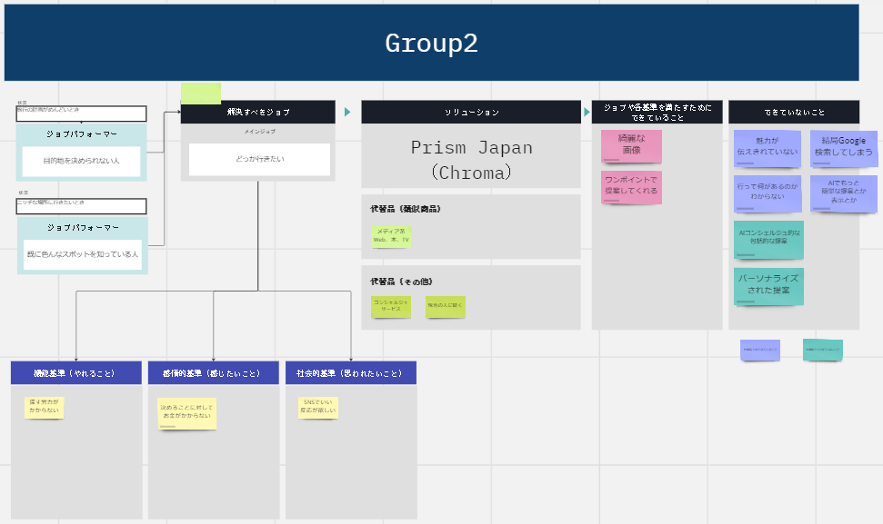Click the 機能基準（やれること） header

(76, 372)
